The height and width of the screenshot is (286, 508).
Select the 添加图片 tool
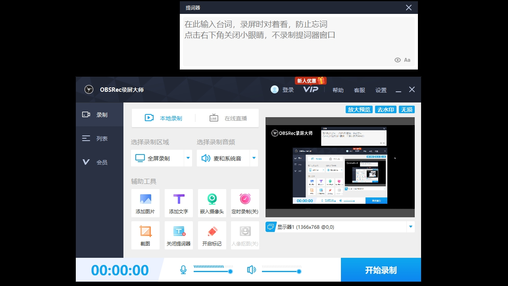click(145, 203)
